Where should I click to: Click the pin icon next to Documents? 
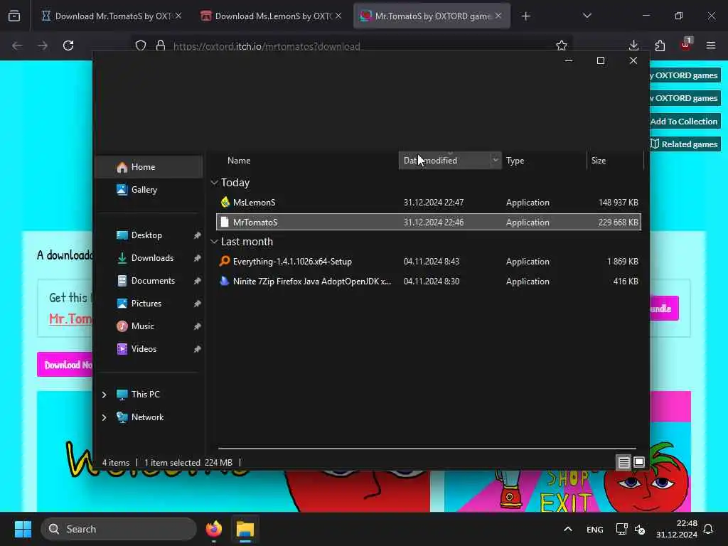[198, 281]
